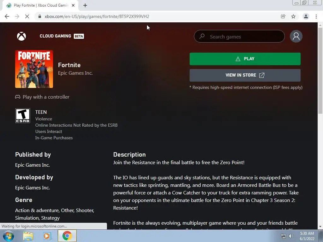
Task: Click the 'Published by' heading
Action: [x=33, y=155]
